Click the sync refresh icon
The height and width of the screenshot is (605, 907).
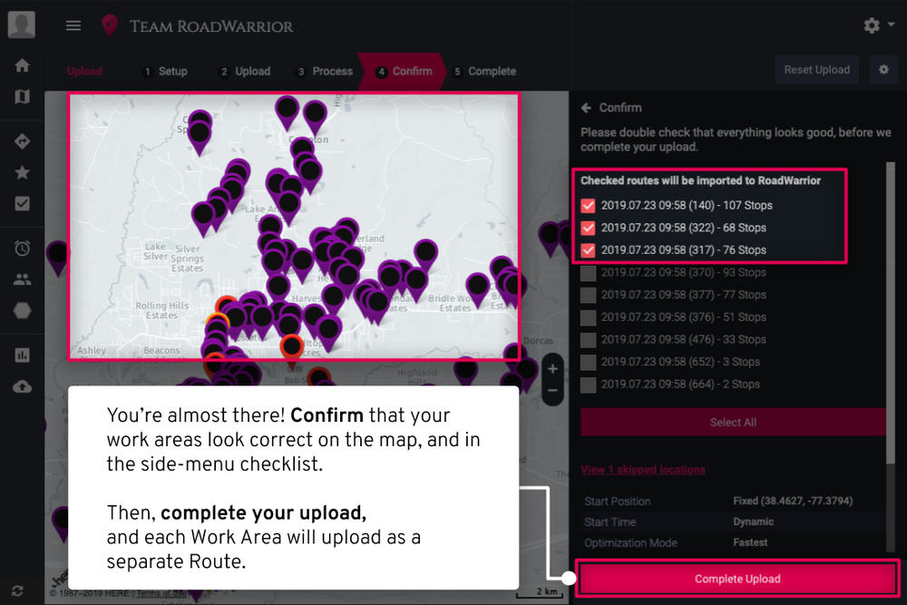[17, 590]
